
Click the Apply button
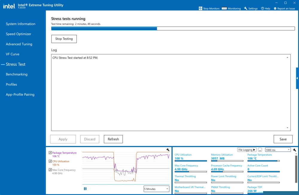63,139
